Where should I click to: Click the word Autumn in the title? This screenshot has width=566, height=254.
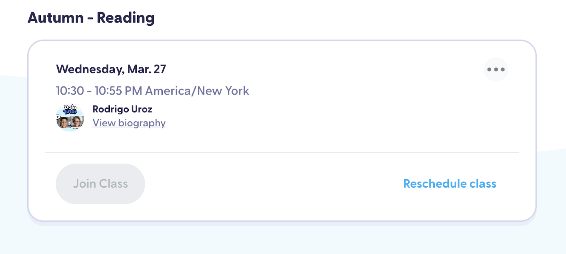coord(56,18)
